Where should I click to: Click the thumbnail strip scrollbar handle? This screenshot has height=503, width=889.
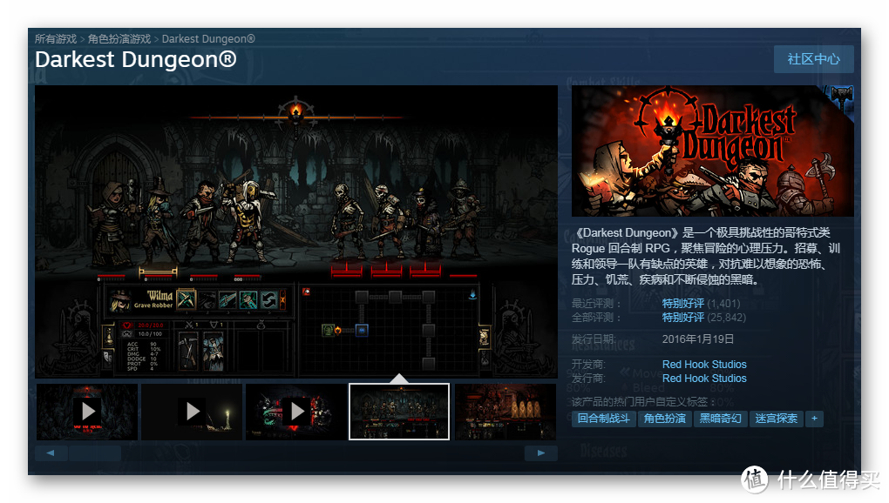point(95,453)
